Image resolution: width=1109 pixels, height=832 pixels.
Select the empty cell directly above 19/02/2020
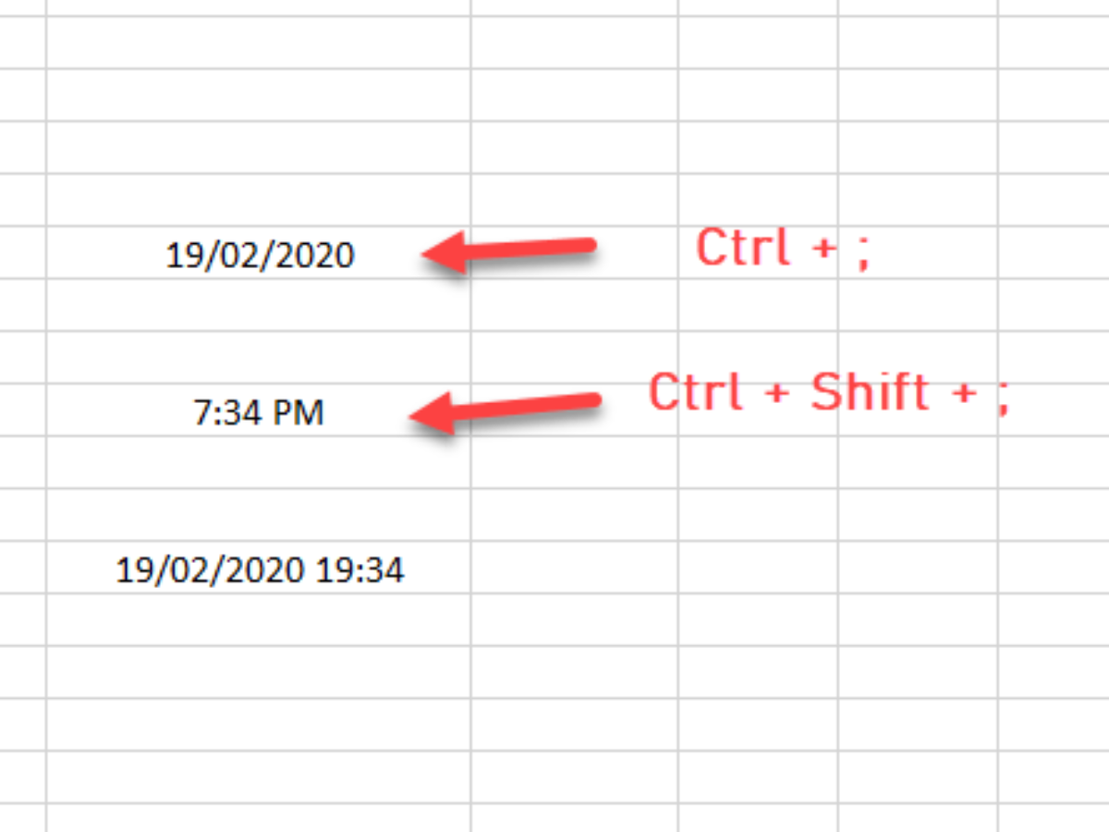pos(259,199)
